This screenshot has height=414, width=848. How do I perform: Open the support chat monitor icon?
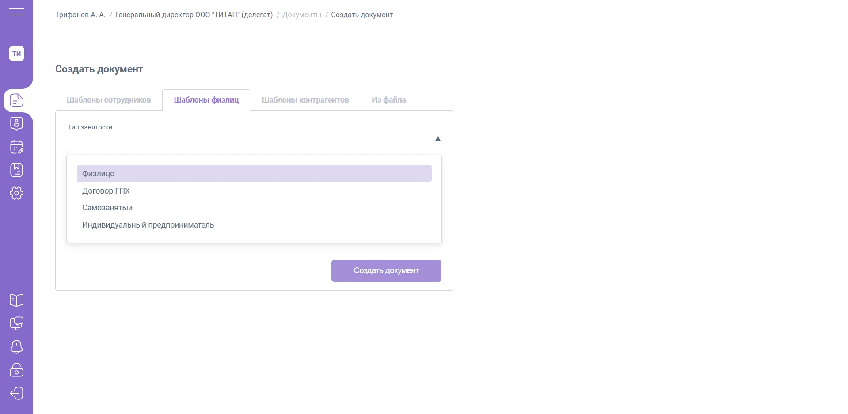coord(16,323)
